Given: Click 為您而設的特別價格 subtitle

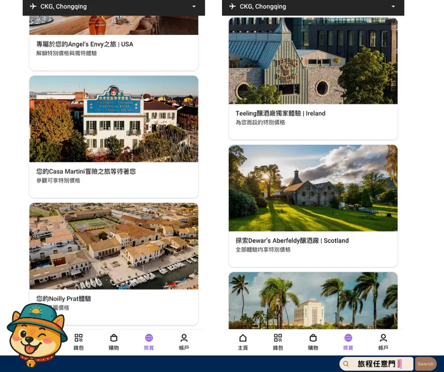Looking at the screenshot, I should pyautogui.click(x=260, y=122).
